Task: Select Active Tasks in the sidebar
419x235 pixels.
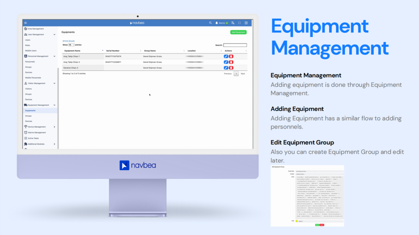Action: [33, 138]
